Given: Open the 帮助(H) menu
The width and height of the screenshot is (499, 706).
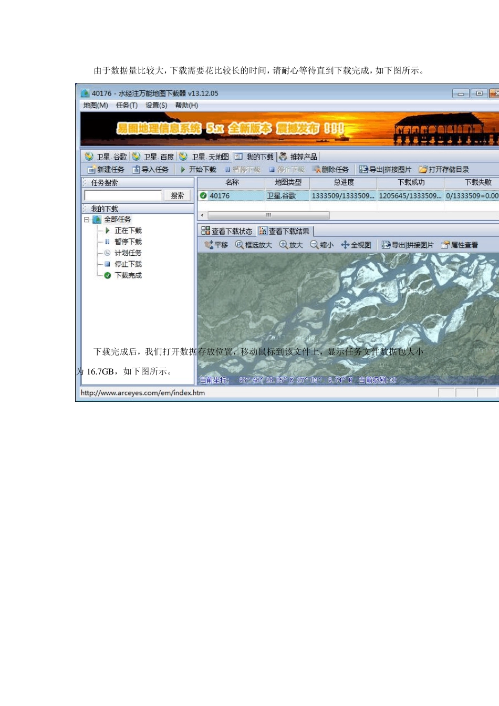Looking at the screenshot, I should [x=186, y=106].
